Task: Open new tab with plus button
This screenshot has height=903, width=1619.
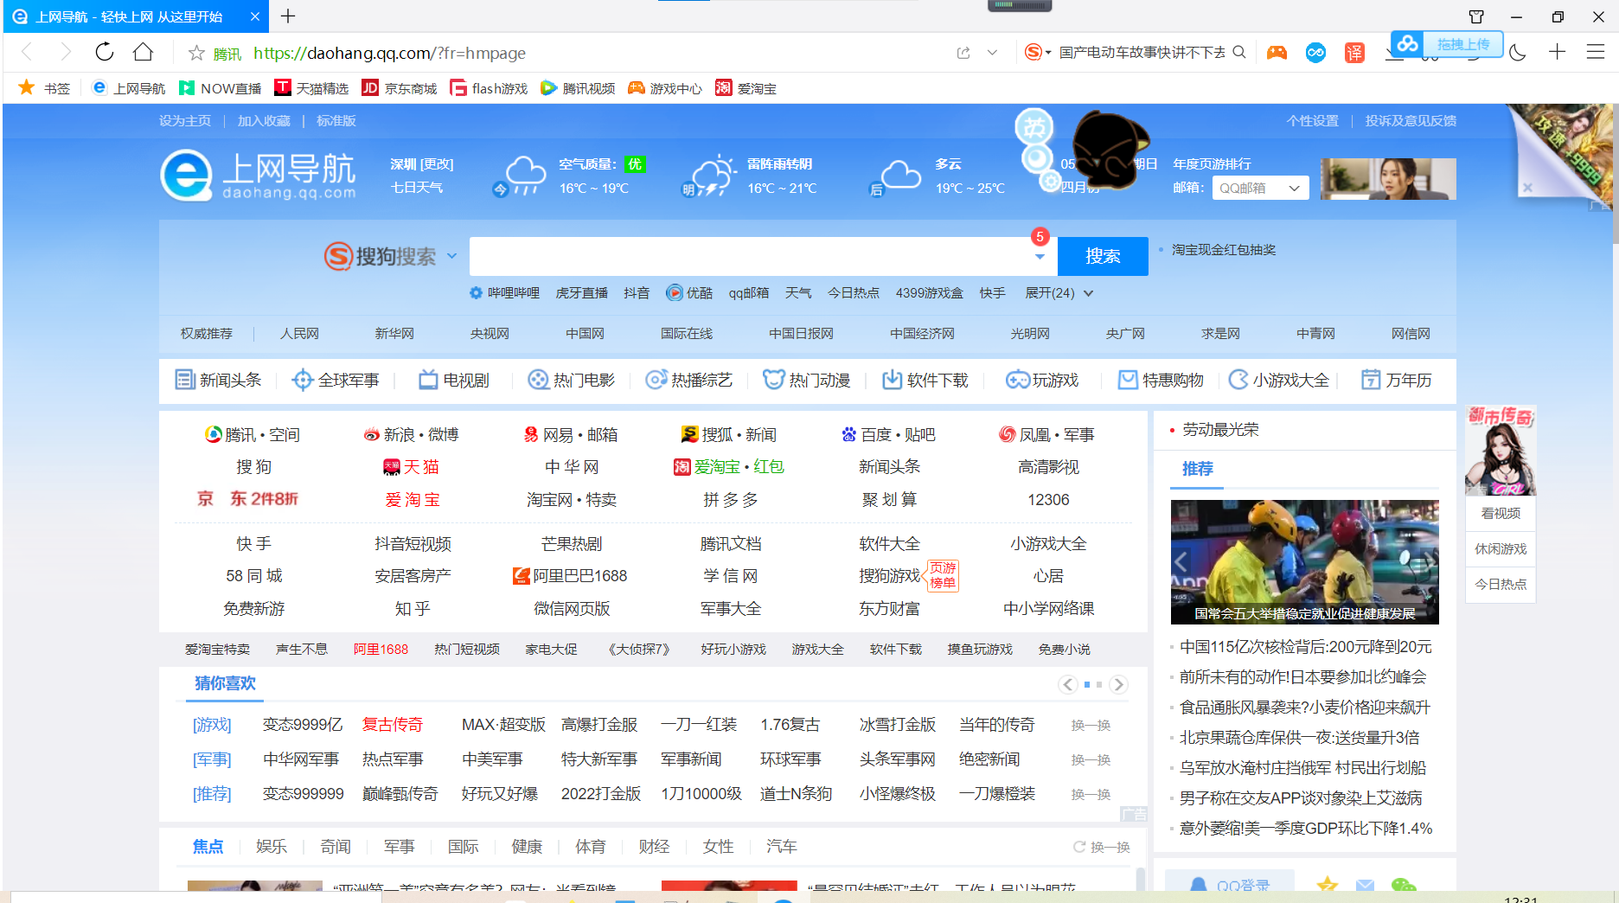Action: [x=288, y=16]
